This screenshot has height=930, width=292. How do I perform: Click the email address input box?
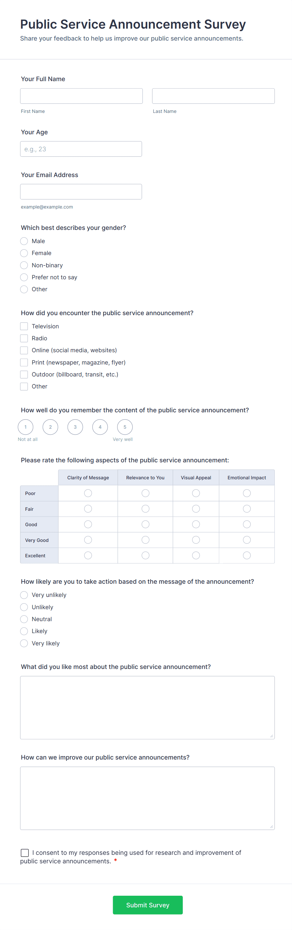pos(81,191)
